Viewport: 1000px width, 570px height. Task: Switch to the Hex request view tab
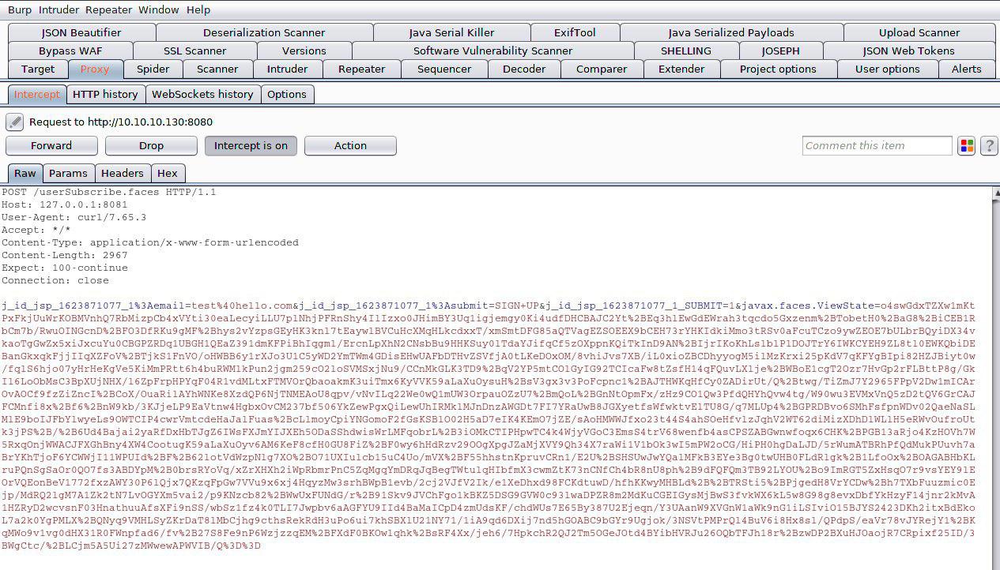tap(168, 173)
